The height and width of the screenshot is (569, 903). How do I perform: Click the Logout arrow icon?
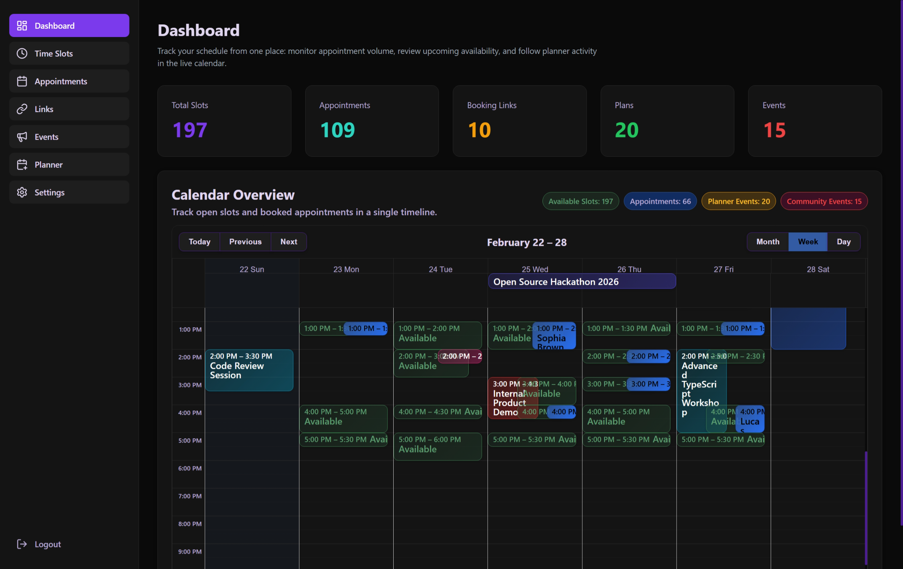[x=22, y=544]
